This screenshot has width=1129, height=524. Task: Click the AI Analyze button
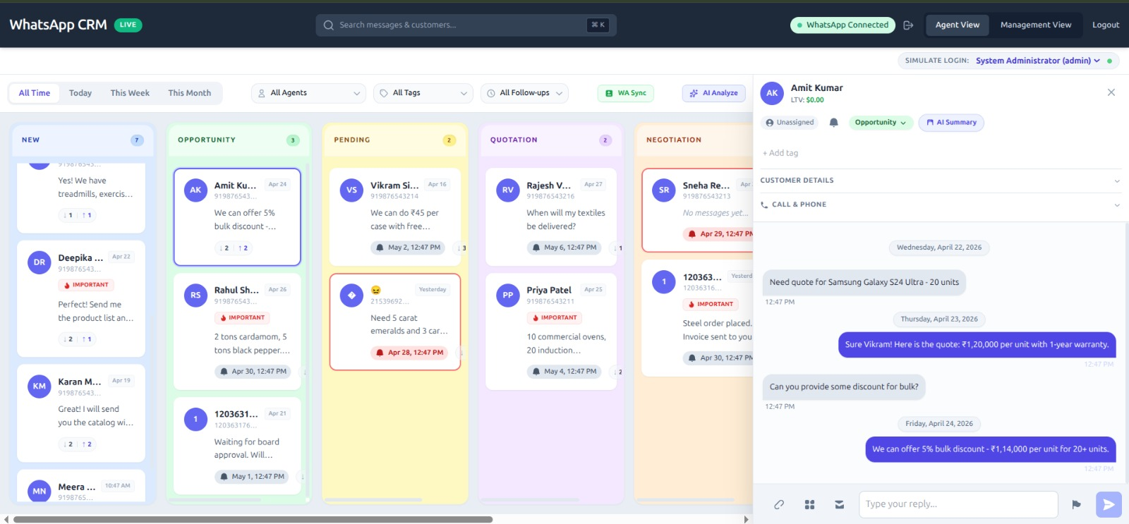coord(713,93)
